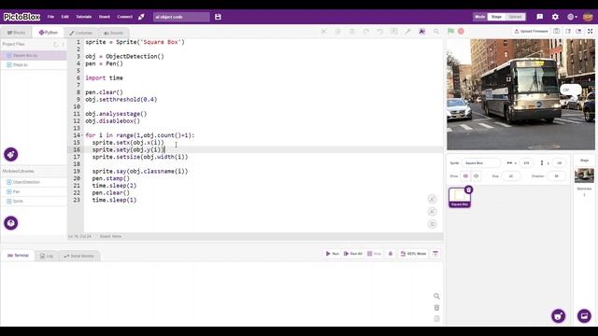Select the Pen module

[x=34, y=191]
